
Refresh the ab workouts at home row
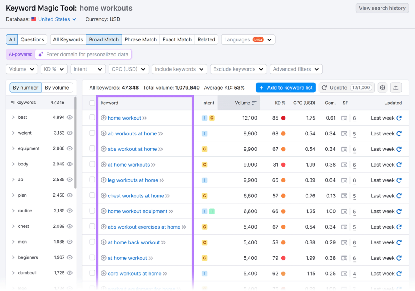coord(399,133)
